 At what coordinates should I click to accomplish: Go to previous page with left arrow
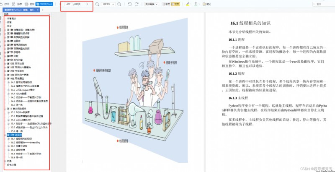[61, 4]
